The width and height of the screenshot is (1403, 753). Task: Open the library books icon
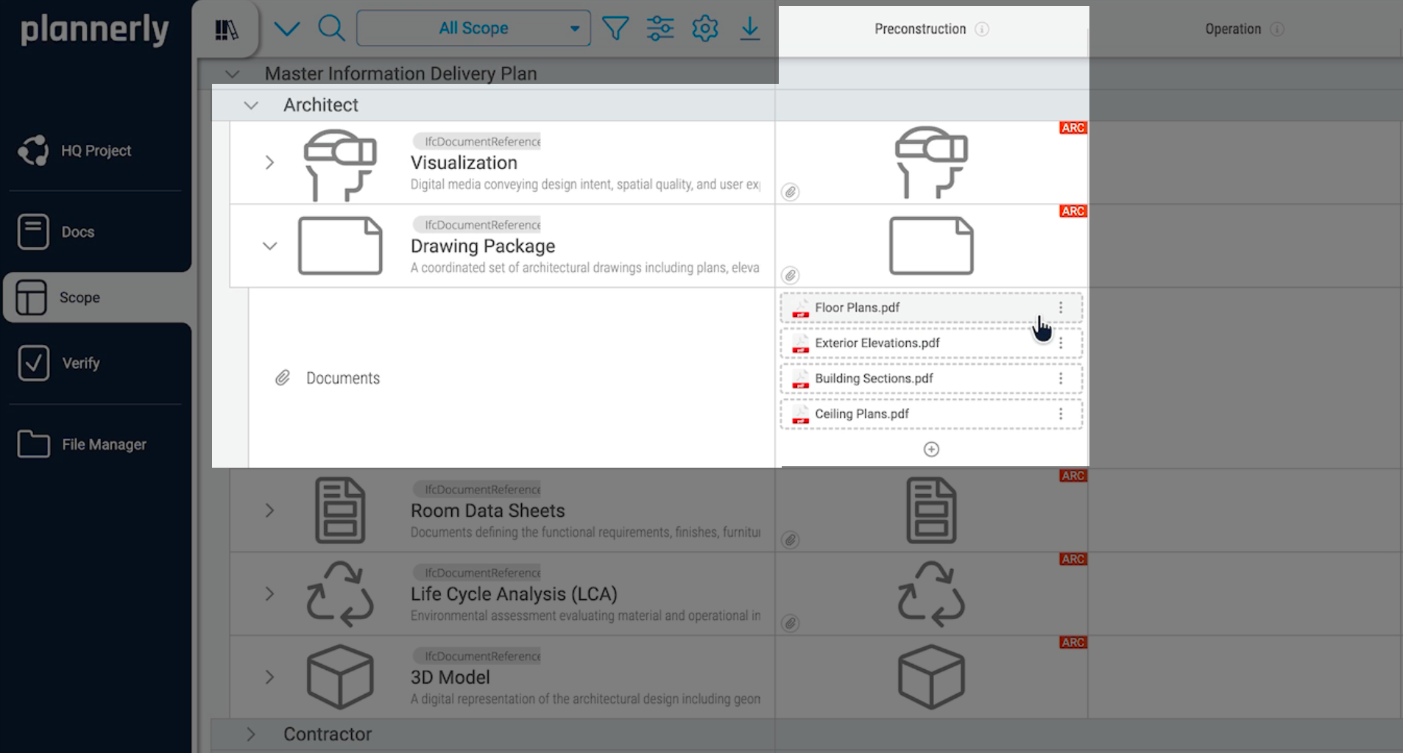pyautogui.click(x=226, y=29)
